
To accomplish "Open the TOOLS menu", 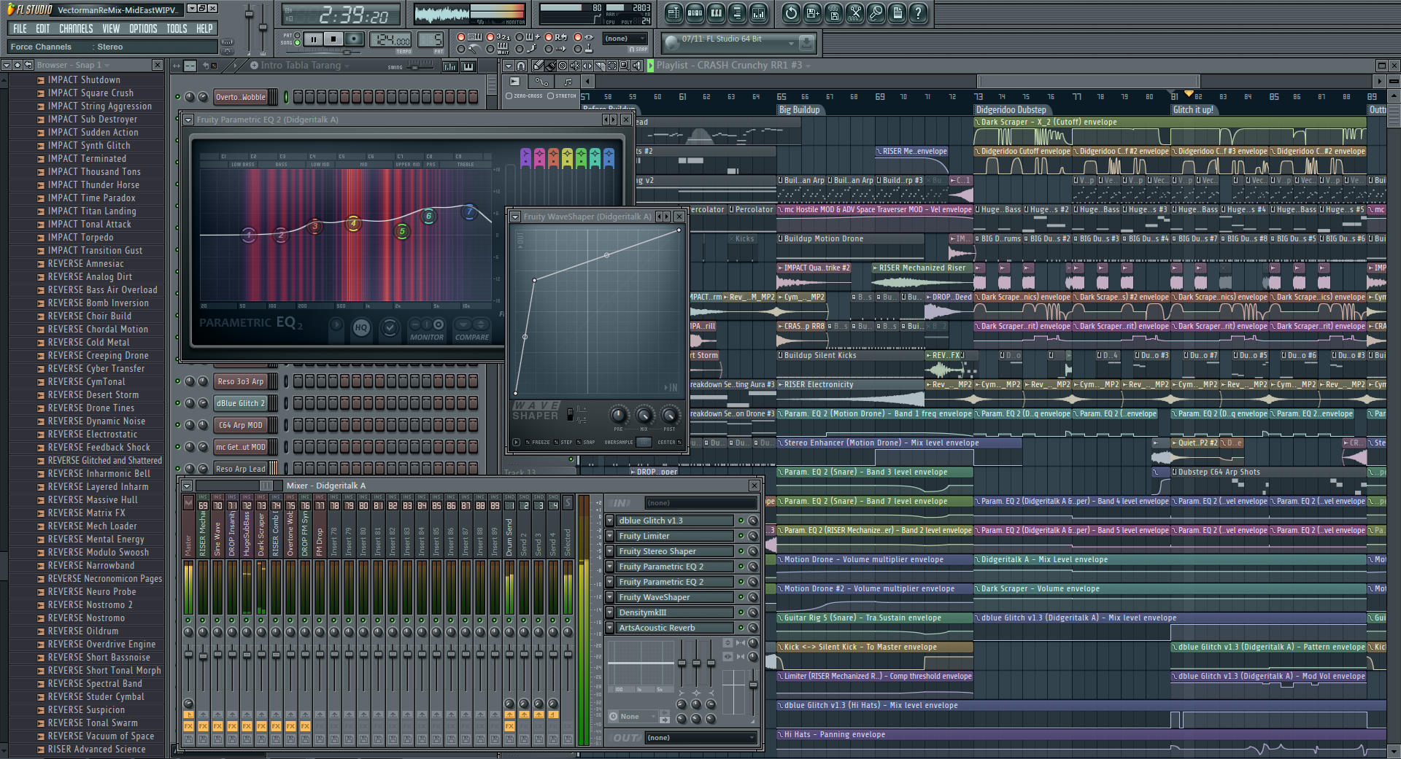I will (x=177, y=28).
